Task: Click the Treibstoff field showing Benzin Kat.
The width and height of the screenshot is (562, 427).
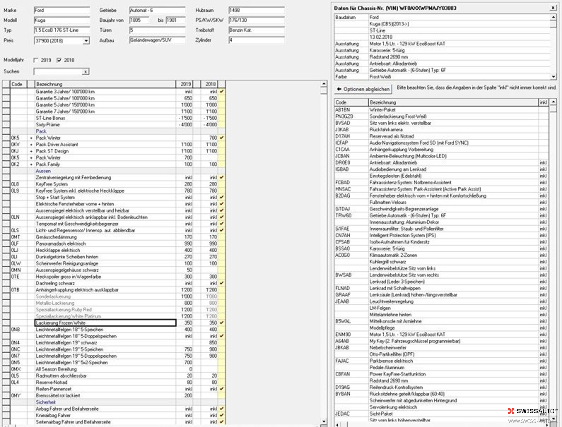Action: [x=256, y=30]
